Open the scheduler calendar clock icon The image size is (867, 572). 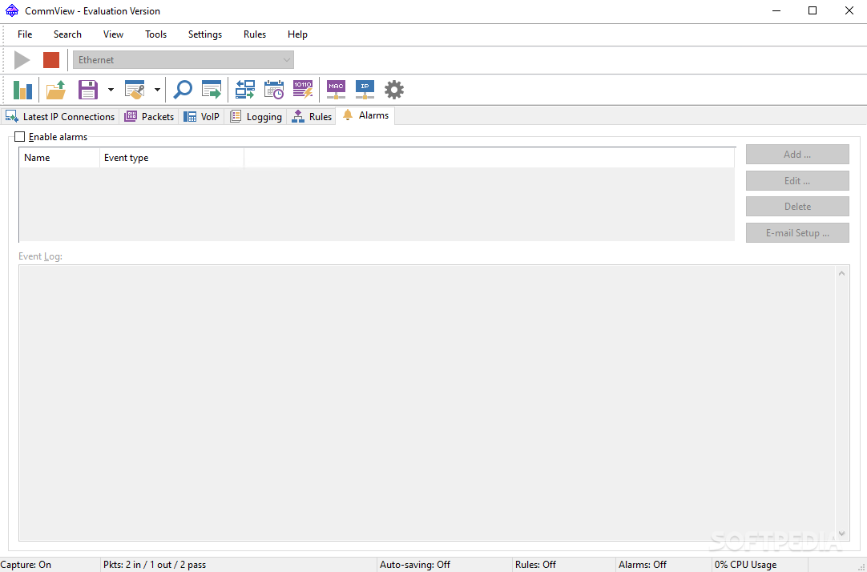[274, 90]
